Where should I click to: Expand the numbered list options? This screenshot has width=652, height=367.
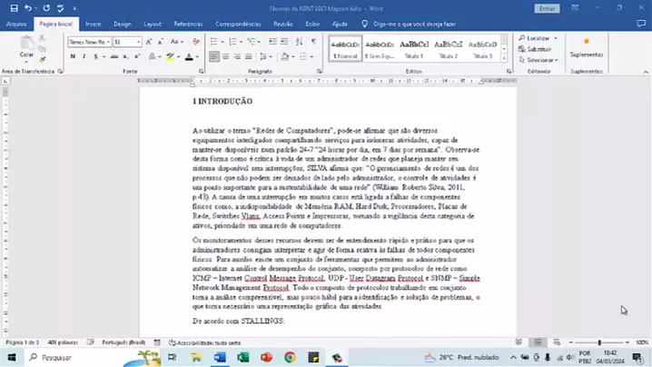click(242, 42)
